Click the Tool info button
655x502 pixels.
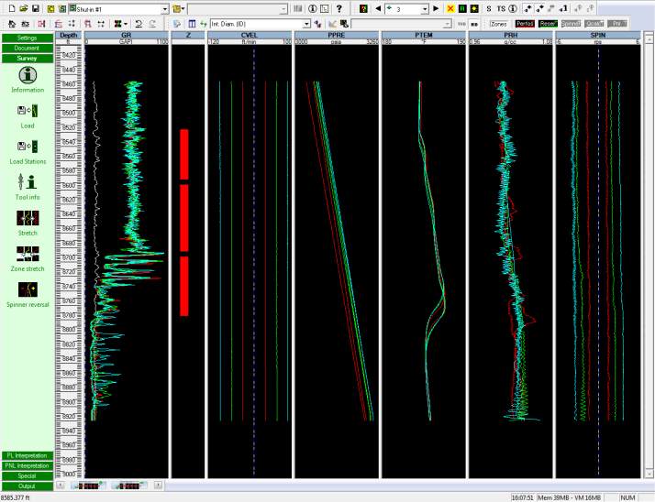pyautogui.click(x=28, y=187)
